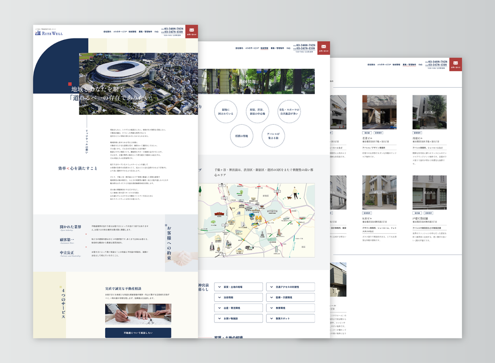Click 不動産について相談したい button
Viewport: 495px width, 363px height.
tap(138, 333)
